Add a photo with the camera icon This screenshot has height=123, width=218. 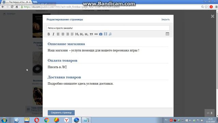tap(101, 34)
